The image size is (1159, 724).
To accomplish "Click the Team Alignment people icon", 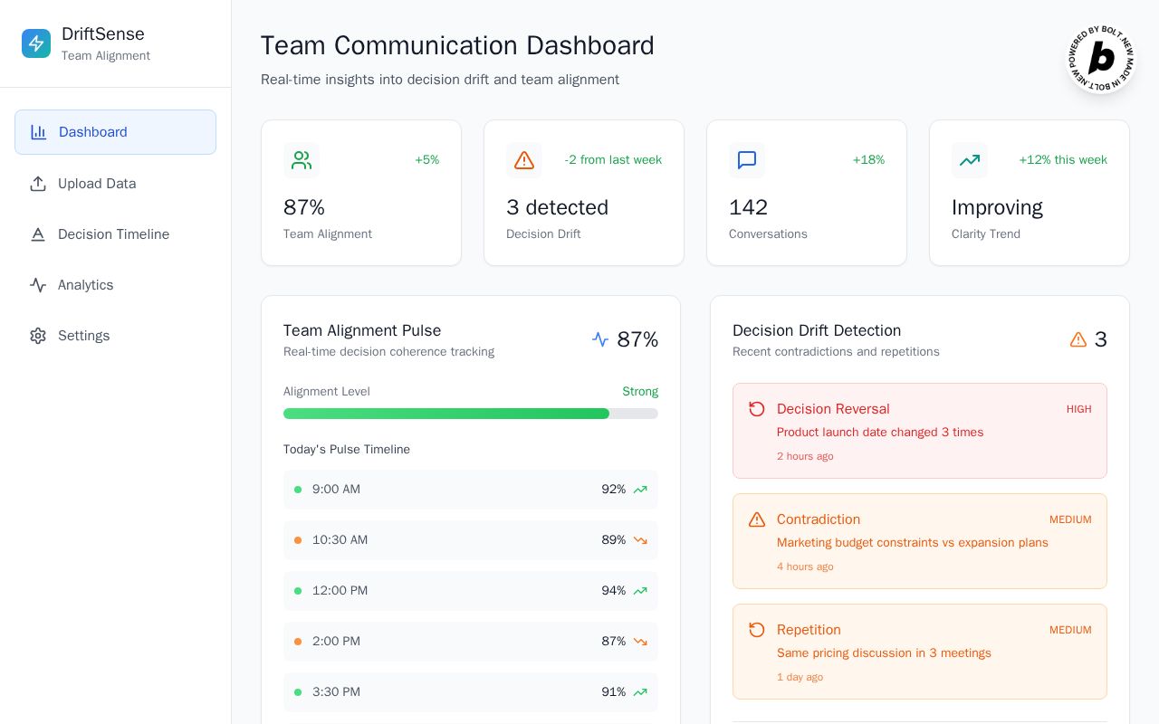I will pos(302,160).
